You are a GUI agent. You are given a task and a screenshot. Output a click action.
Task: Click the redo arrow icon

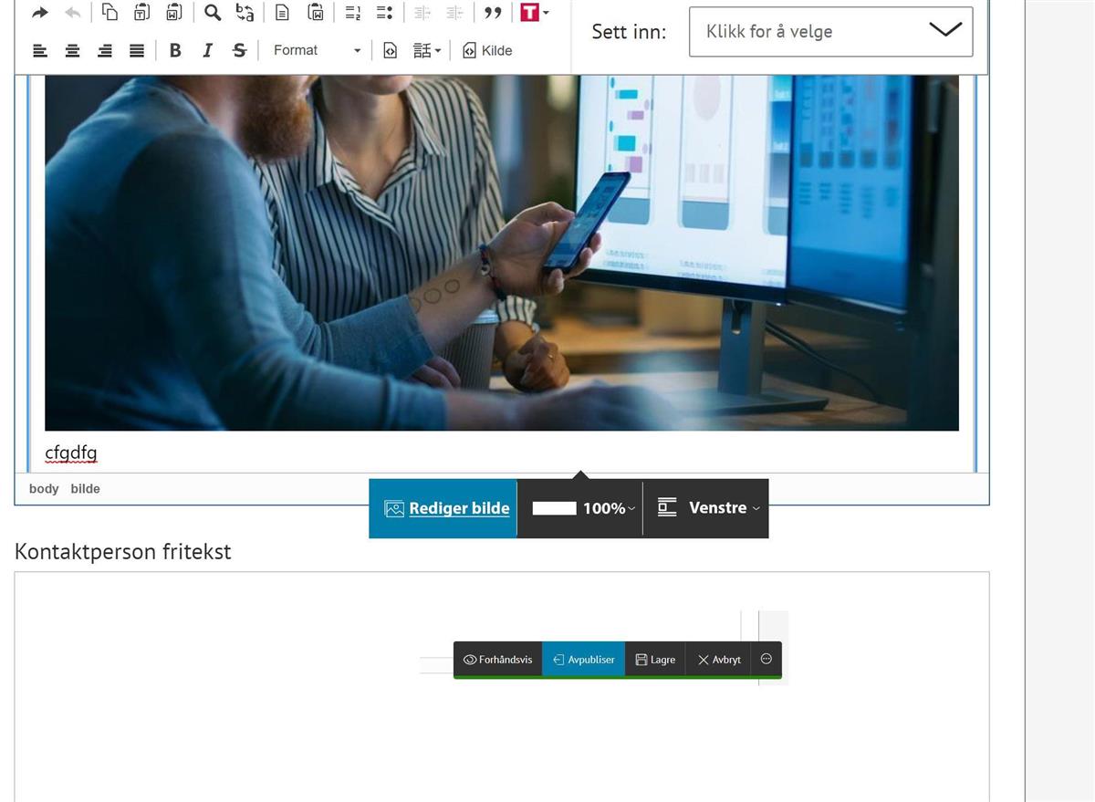(40, 13)
